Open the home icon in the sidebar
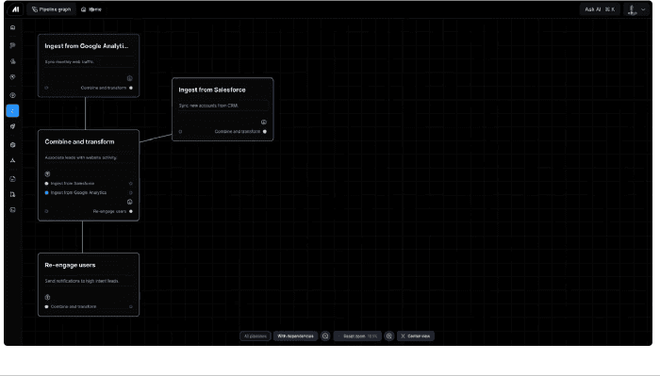This screenshot has height=376, width=660. click(x=12, y=27)
